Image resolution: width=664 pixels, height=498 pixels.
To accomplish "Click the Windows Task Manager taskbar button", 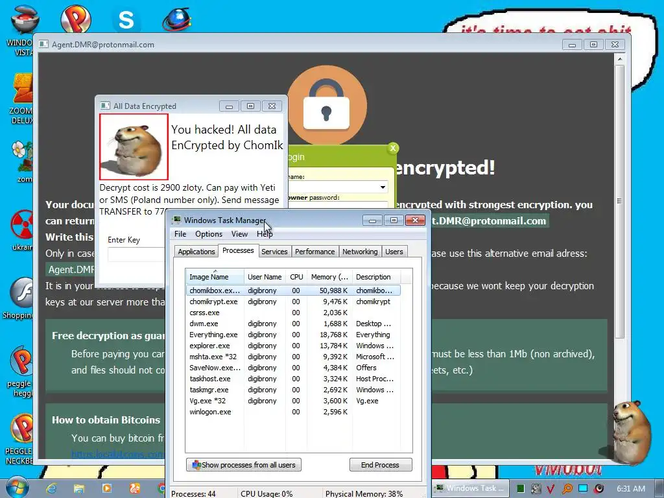I will pos(470,488).
